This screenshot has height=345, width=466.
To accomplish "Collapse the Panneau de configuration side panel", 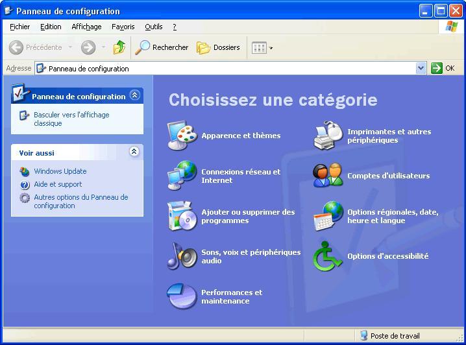I will tap(134, 95).
